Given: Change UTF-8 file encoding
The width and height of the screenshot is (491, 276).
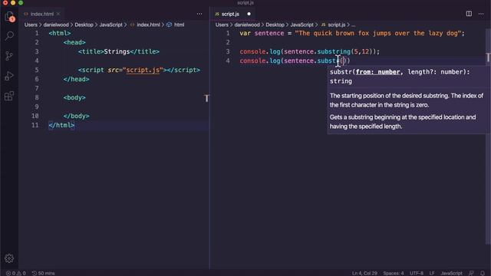Looking at the screenshot, I should coord(417,273).
